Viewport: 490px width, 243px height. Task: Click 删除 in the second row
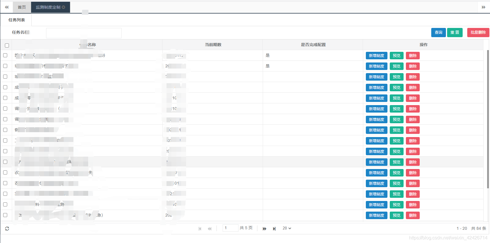click(413, 66)
